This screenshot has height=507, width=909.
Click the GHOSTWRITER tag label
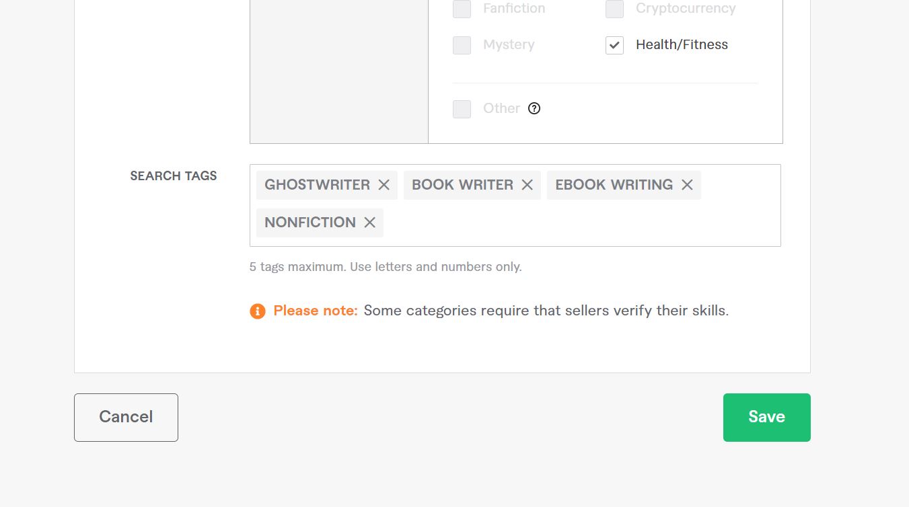(x=317, y=185)
